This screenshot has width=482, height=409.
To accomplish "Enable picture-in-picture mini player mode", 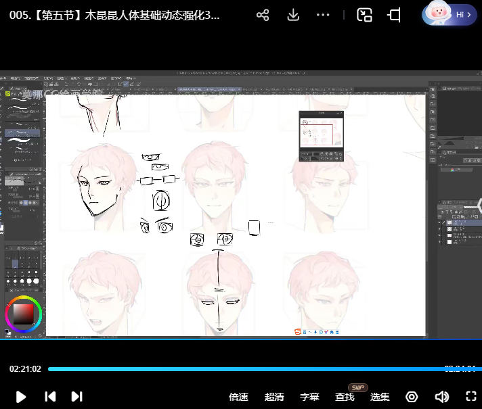I will [365, 16].
